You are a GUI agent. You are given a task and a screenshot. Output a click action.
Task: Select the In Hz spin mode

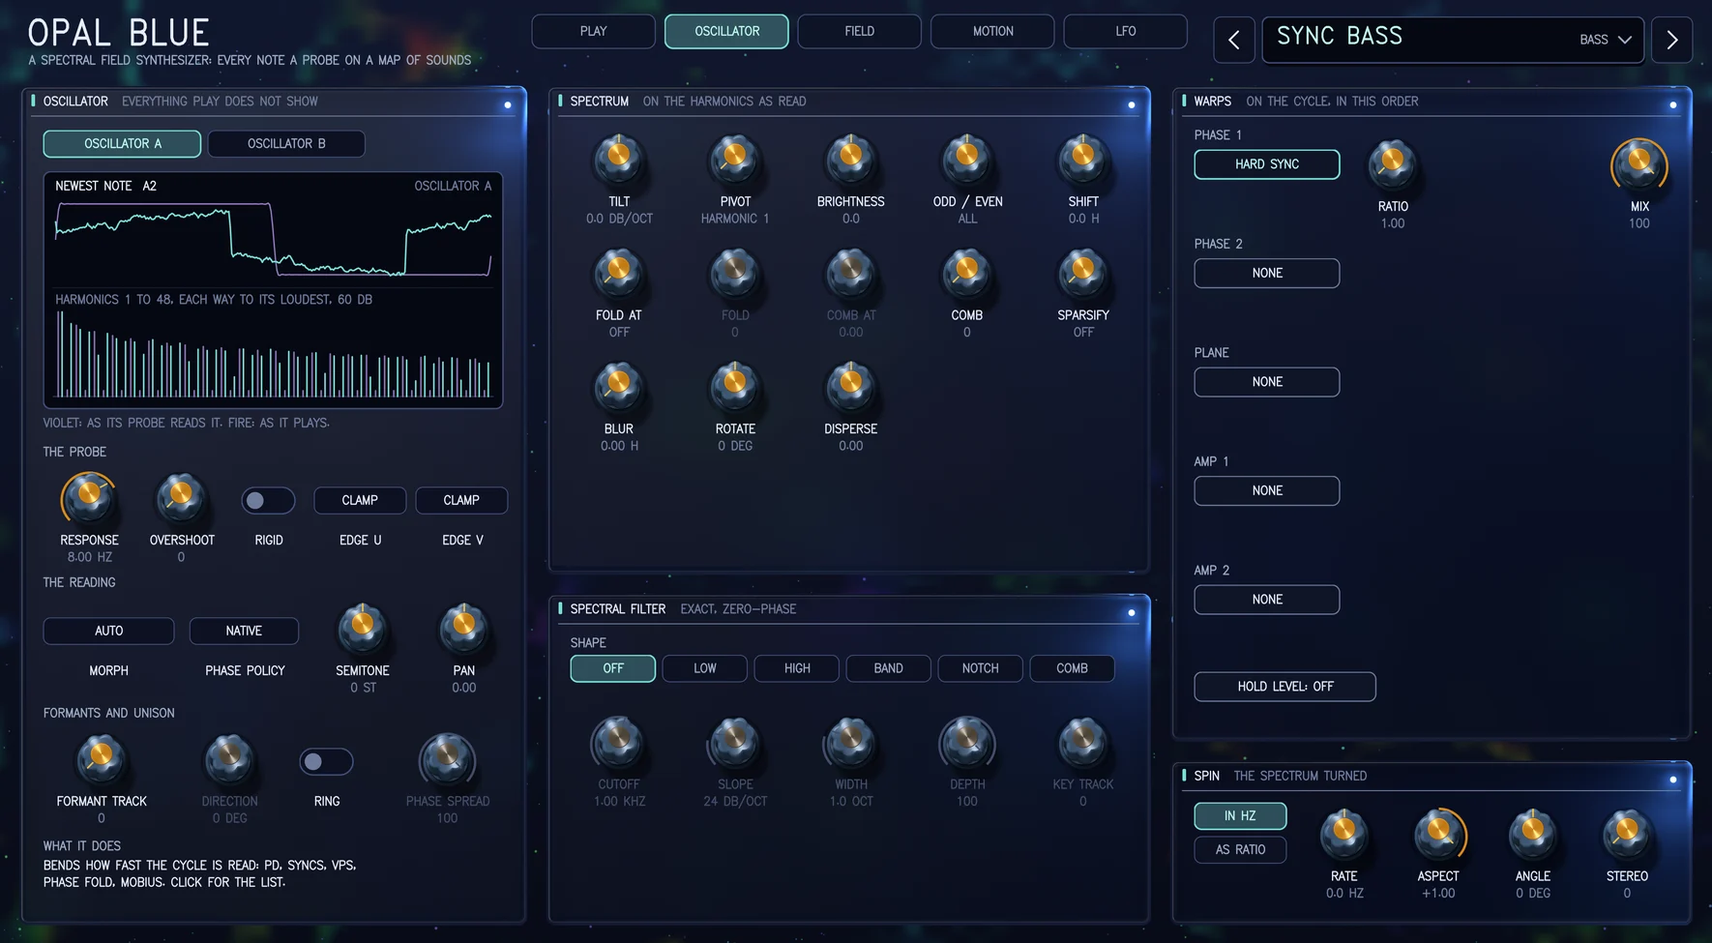pos(1240,816)
